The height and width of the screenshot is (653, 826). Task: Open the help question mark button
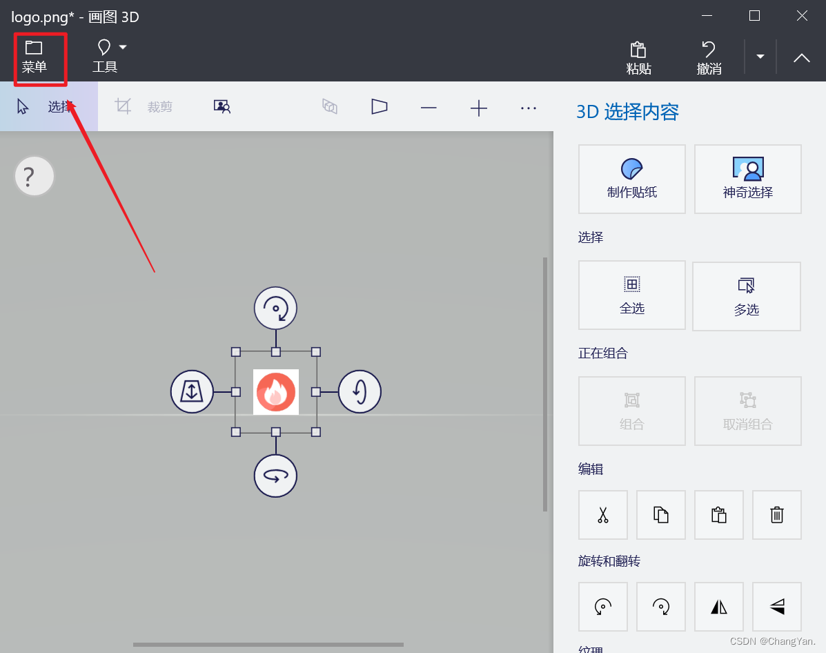coord(35,176)
